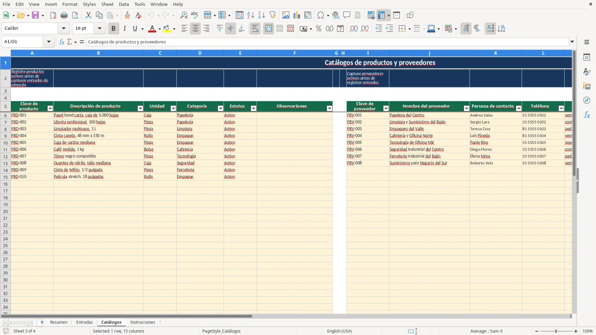Toggle Underline formatting
Viewport: 596px width, 335px height.
(135, 29)
